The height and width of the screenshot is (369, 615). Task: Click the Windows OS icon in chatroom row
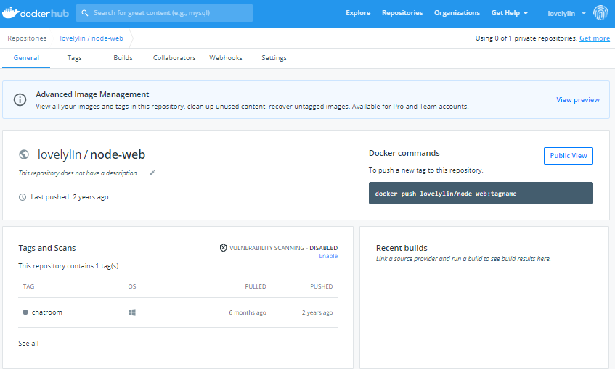[132, 312]
